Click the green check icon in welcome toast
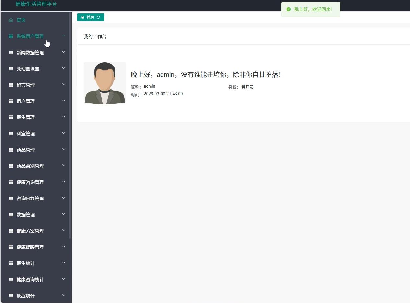The height and width of the screenshot is (303, 410). pos(289,9)
